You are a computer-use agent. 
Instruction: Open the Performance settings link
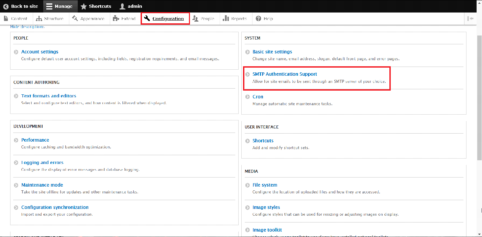(x=35, y=140)
